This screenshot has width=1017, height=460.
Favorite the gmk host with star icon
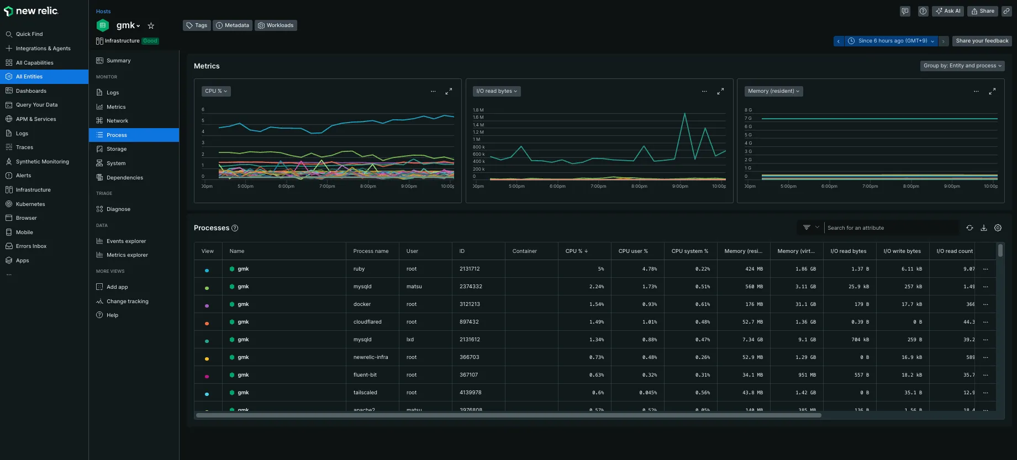coord(151,26)
